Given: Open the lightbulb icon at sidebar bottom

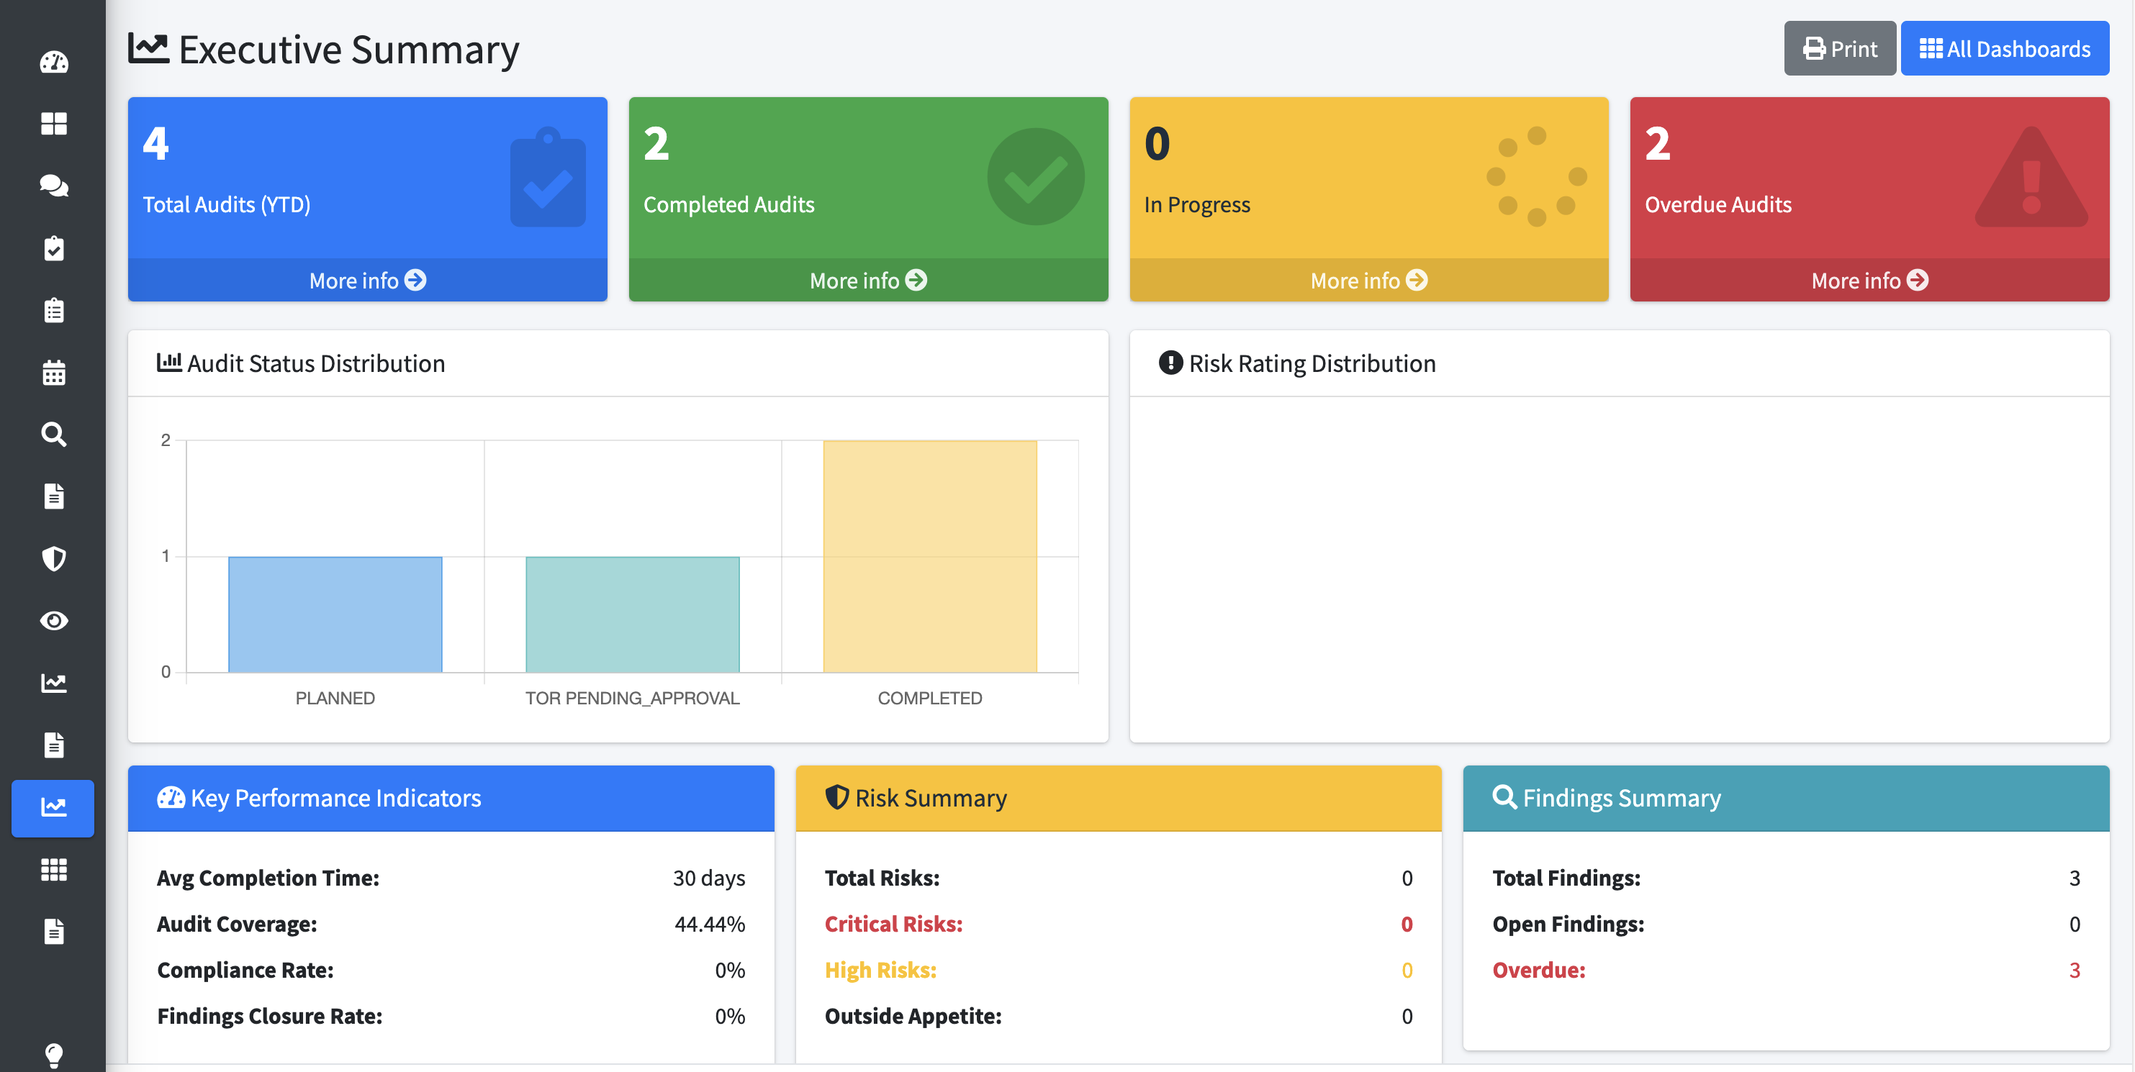Looking at the screenshot, I should [53, 1055].
